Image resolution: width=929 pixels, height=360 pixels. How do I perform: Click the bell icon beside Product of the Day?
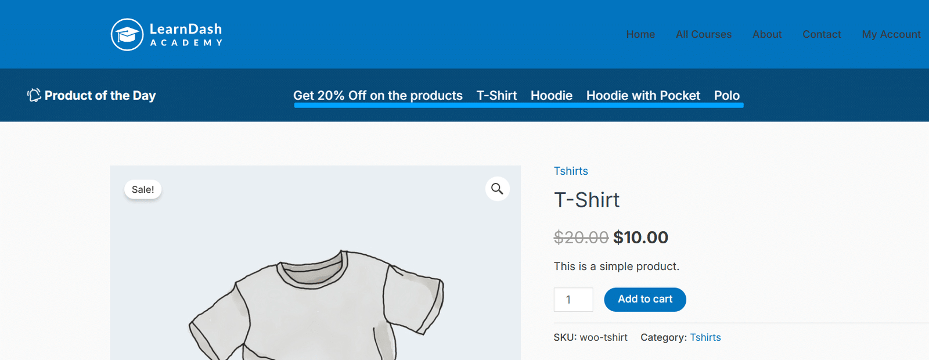pyautogui.click(x=34, y=95)
